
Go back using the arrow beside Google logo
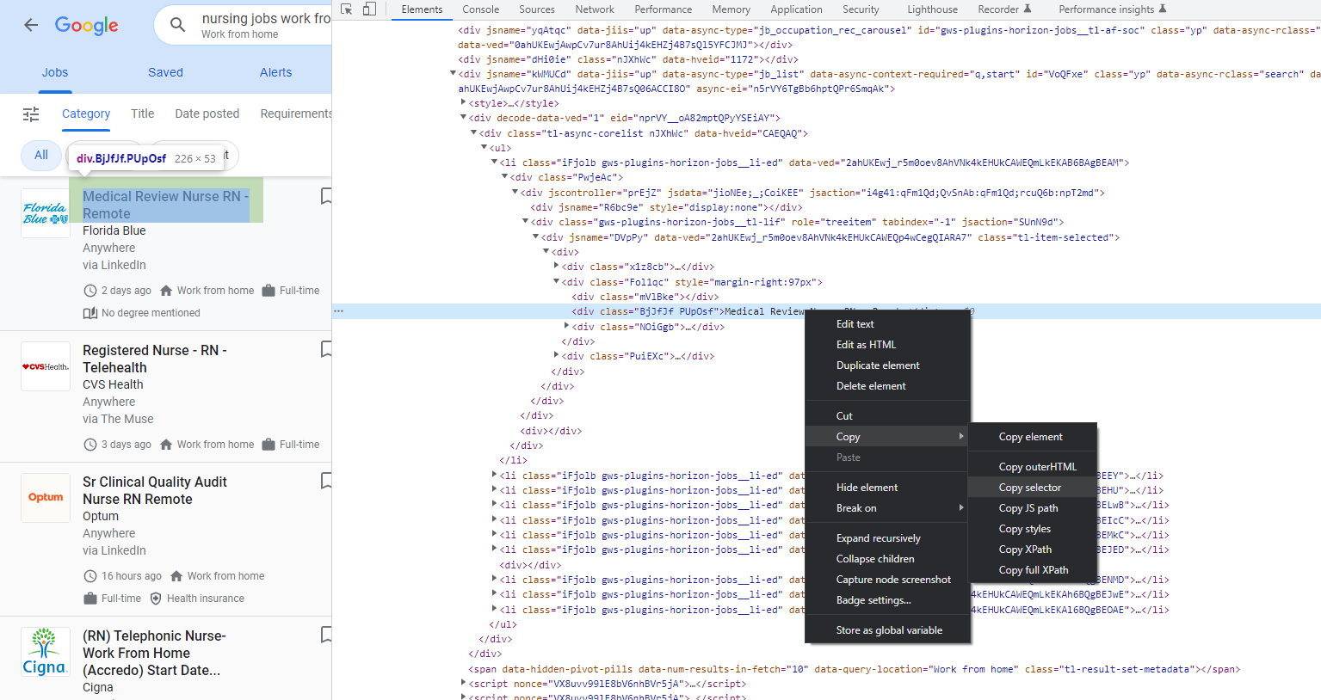[x=31, y=25]
